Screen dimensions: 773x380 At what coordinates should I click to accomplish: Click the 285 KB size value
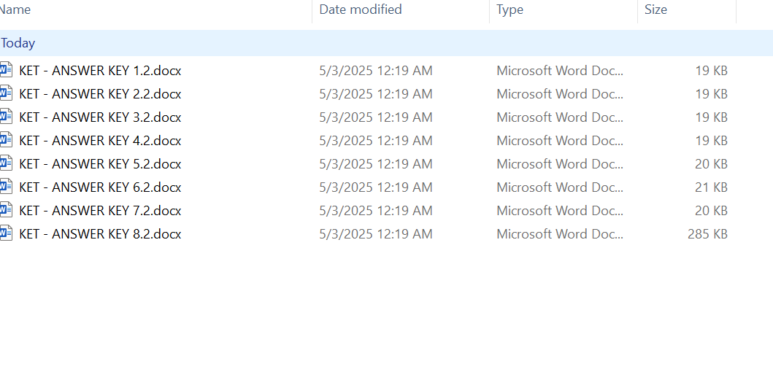click(707, 234)
